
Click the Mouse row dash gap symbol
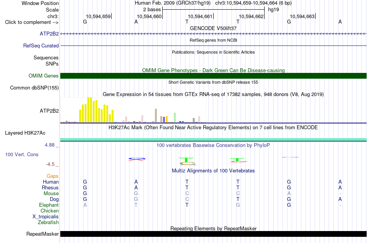click(340, 194)
